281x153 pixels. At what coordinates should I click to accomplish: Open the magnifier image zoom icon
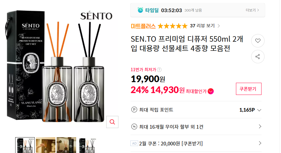click(x=112, y=122)
